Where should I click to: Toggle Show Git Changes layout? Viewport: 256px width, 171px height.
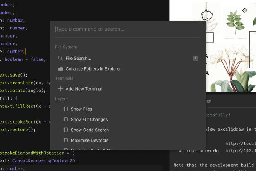tap(89, 120)
